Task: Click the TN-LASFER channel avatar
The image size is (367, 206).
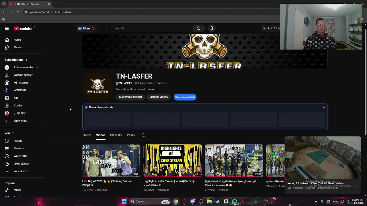Action: (97, 86)
